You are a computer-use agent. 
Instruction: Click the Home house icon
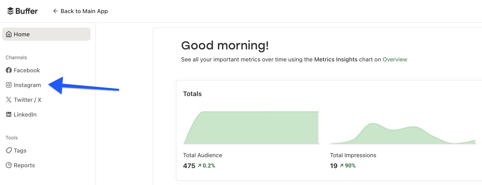click(x=9, y=34)
